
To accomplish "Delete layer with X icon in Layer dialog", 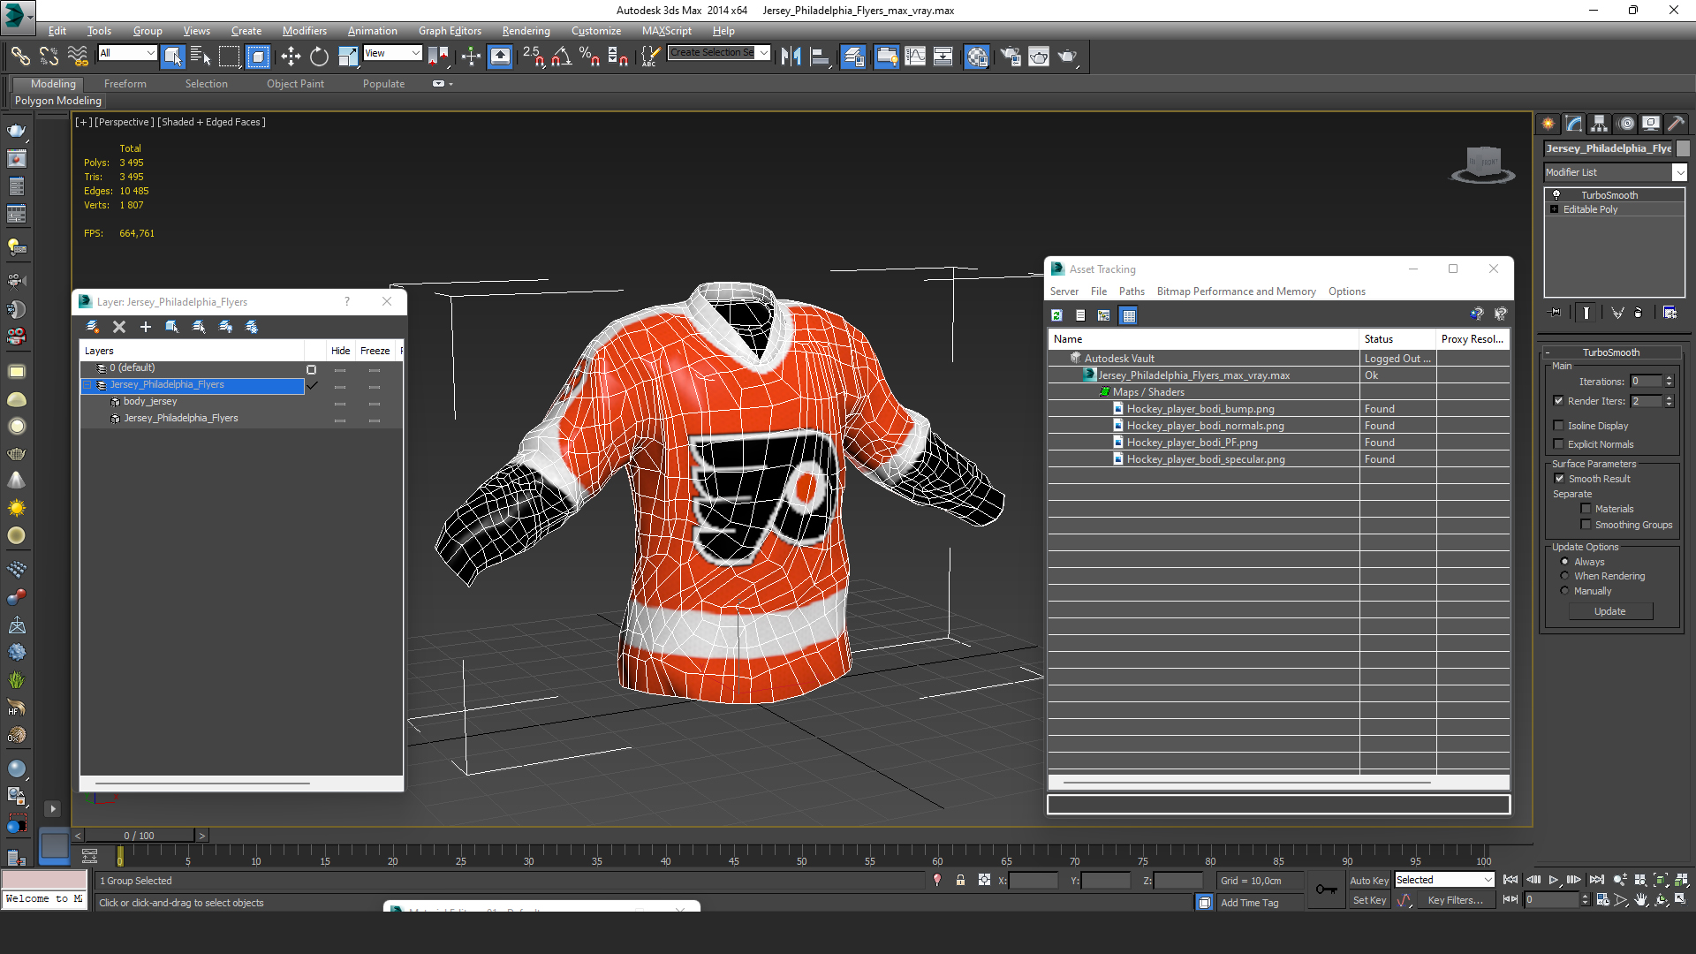I will click(119, 327).
